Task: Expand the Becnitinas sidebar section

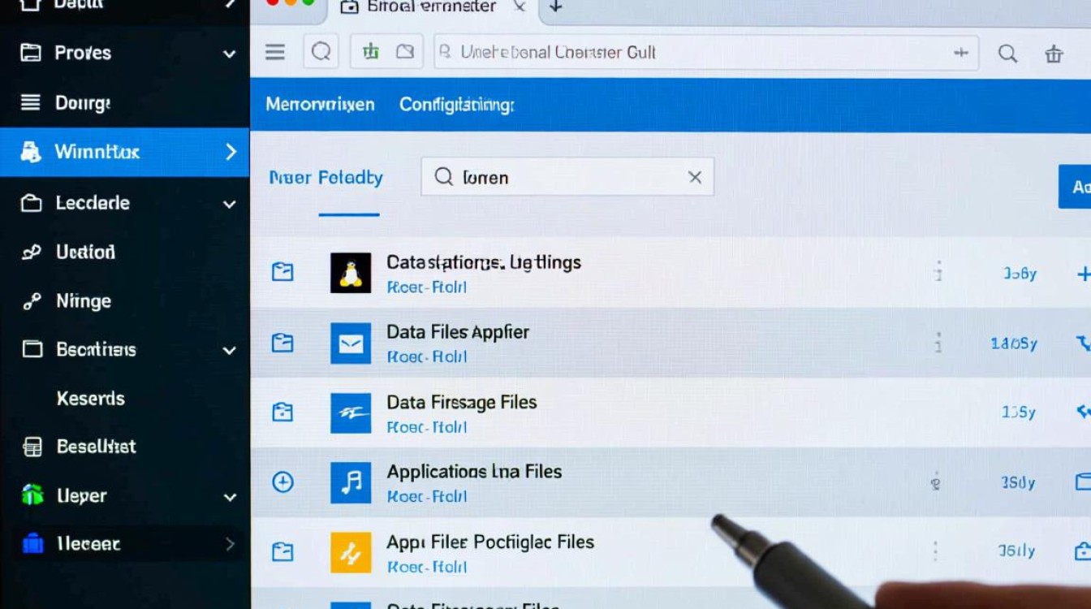Action: click(x=229, y=351)
